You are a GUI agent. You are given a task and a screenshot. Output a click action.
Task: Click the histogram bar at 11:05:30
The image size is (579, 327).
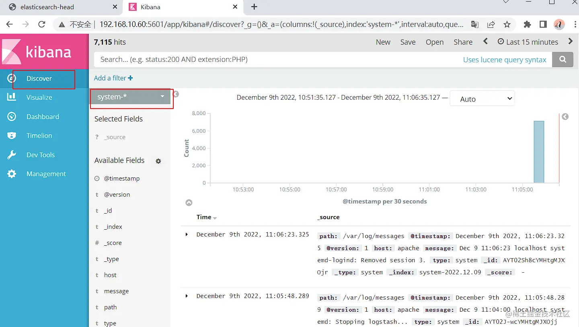[539, 152]
